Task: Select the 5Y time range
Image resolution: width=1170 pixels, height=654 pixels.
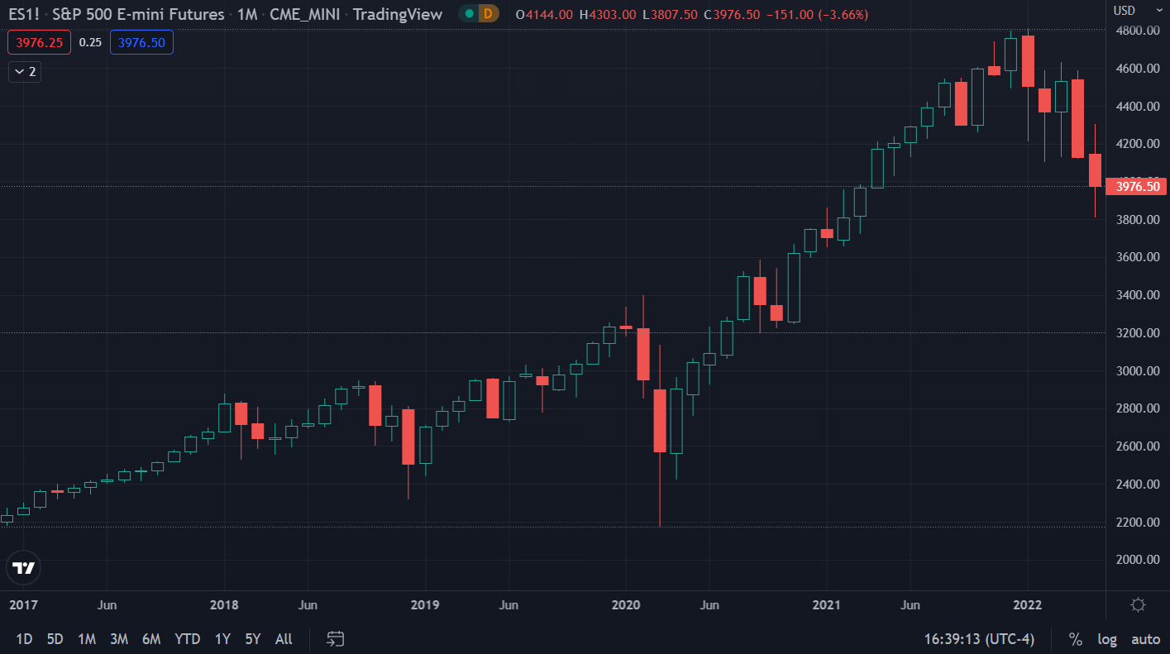Action: (253, 639)
